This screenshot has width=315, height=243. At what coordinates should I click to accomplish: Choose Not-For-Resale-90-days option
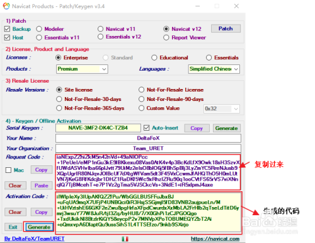pos(141,99)
